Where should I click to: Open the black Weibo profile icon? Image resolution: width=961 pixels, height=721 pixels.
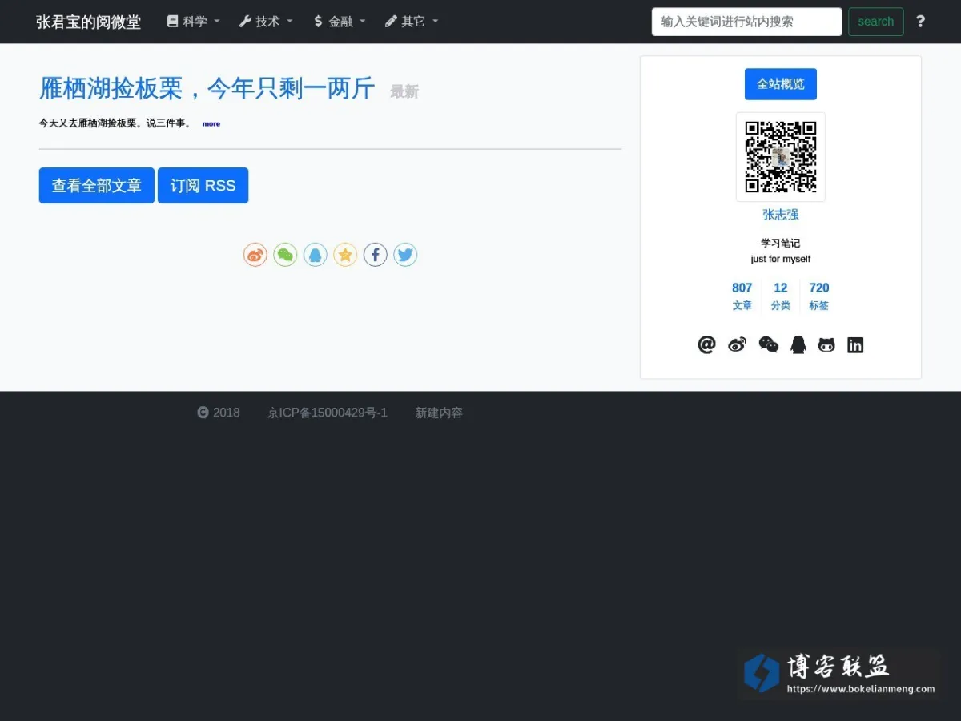pos(737,344)
